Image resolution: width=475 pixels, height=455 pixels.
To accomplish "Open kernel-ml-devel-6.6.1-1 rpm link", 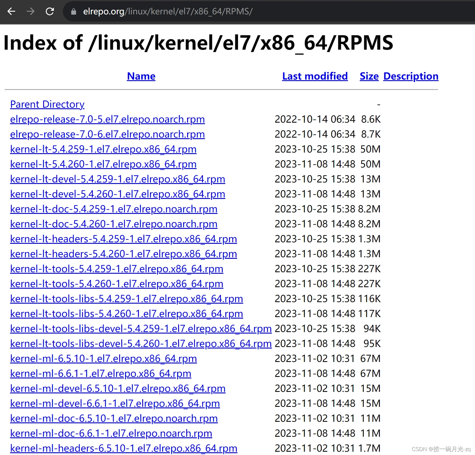I will tap(115, 404).
